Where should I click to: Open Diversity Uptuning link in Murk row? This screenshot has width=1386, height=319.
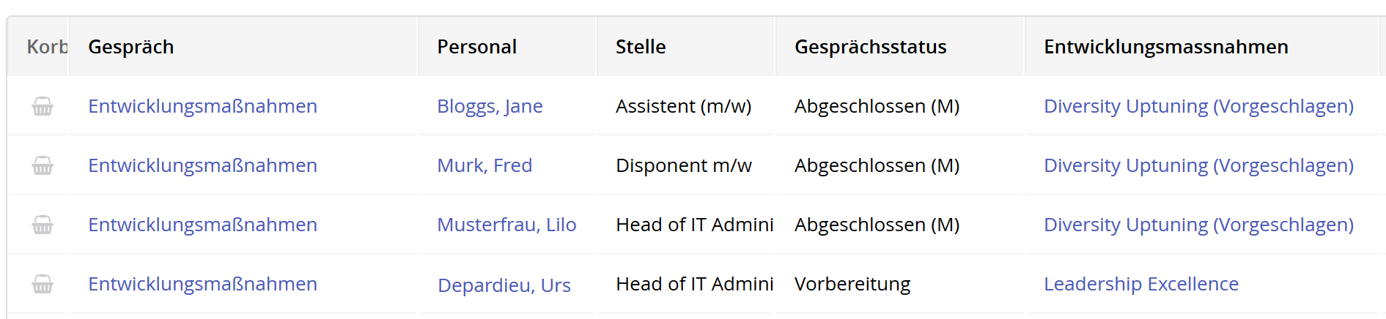1198,165
